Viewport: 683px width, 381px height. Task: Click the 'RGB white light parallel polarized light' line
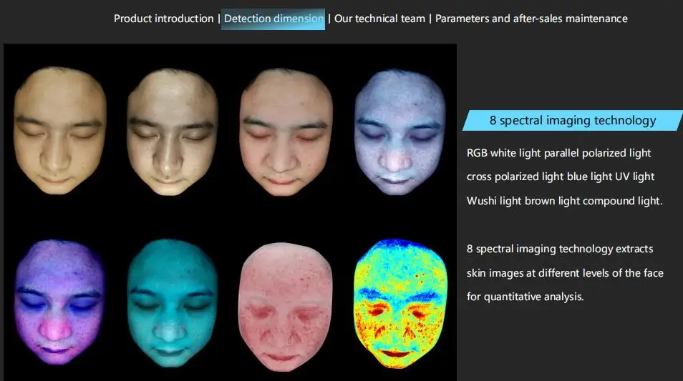point(558,153)
